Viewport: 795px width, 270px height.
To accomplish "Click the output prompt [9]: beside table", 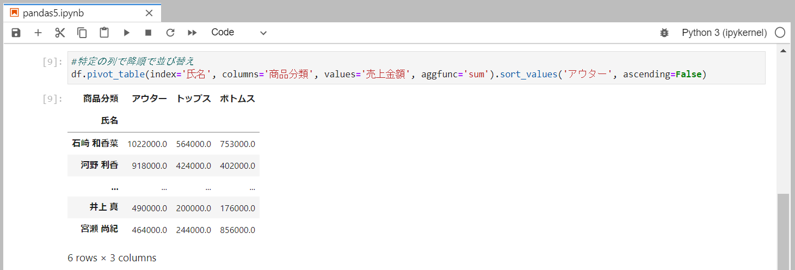I will pos(52,99).
